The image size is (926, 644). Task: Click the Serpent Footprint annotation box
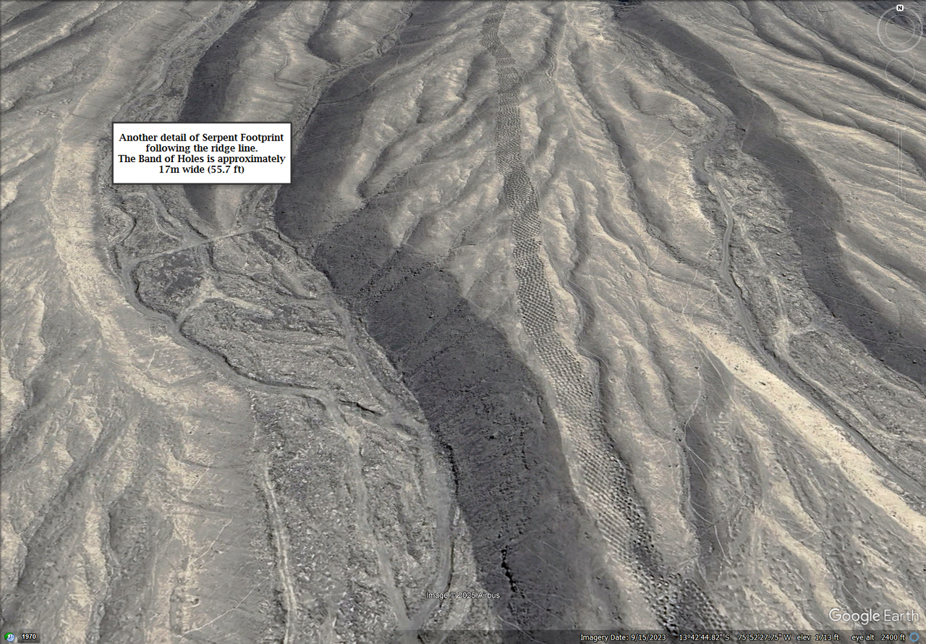point(201,153)
